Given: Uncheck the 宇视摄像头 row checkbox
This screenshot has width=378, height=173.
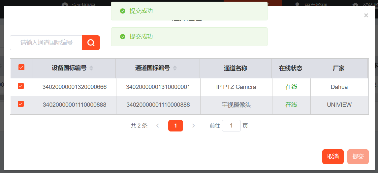Looking at the screenshot, I should point(21,104).
